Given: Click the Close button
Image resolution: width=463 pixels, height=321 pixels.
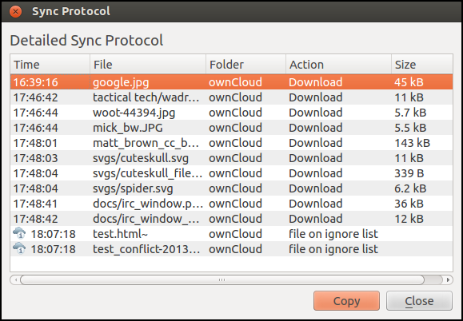Looking at the screenshot, I should [419, 301].
